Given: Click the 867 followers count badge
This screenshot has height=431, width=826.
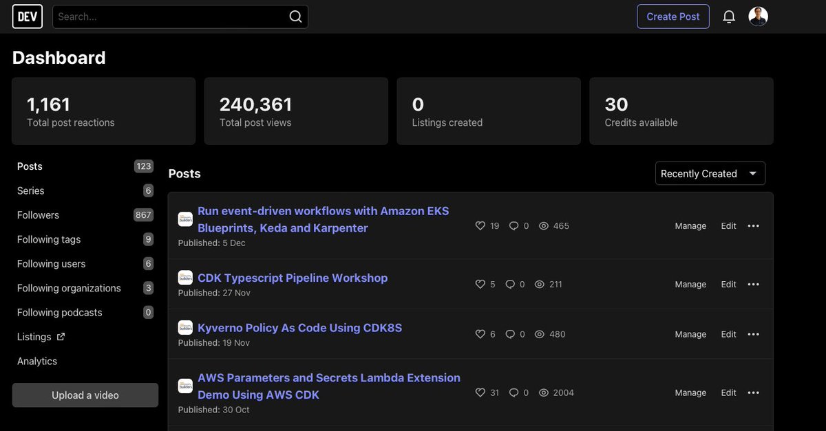Looking at the screenshot, I should (143, 215).
